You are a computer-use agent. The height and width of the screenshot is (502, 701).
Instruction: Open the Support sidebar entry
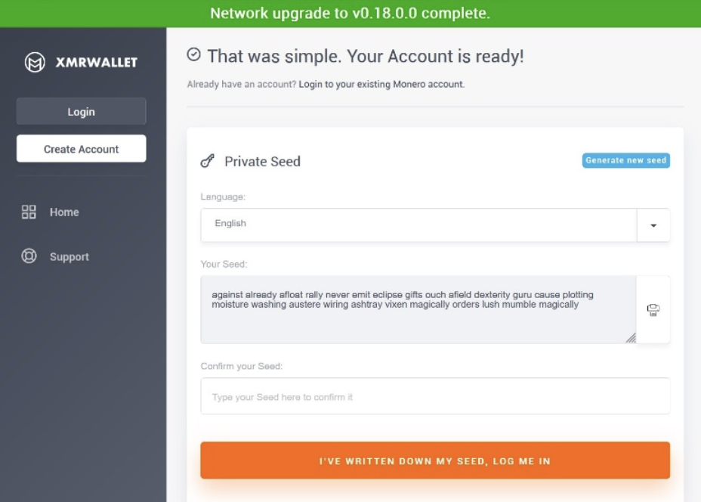69,256
